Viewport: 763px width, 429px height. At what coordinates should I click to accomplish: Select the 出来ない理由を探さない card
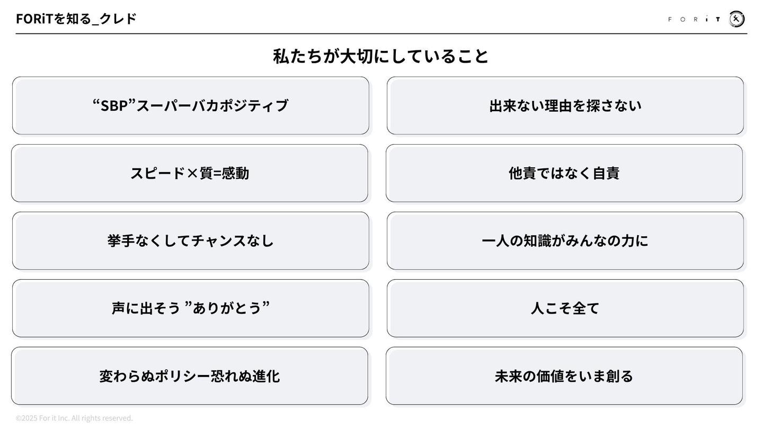[x=565, y=105]
